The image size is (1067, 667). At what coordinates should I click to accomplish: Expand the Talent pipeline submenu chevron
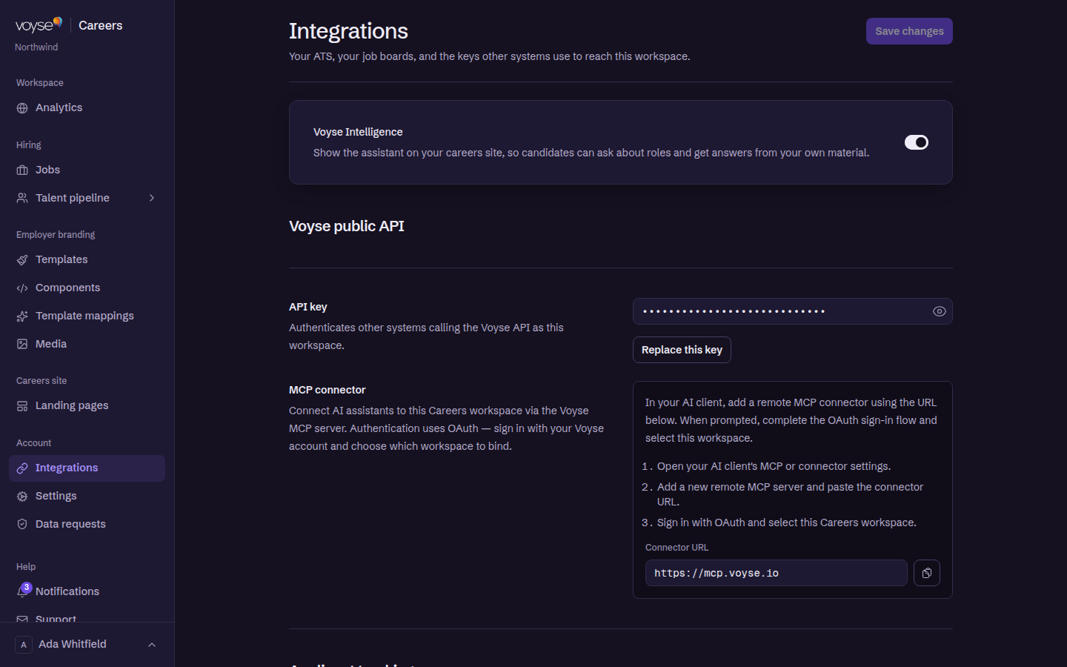click(152, 198)
